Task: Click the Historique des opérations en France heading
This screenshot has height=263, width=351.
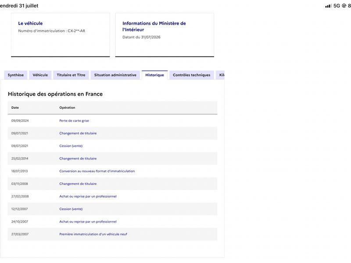Action: click(x=55, y=94)
